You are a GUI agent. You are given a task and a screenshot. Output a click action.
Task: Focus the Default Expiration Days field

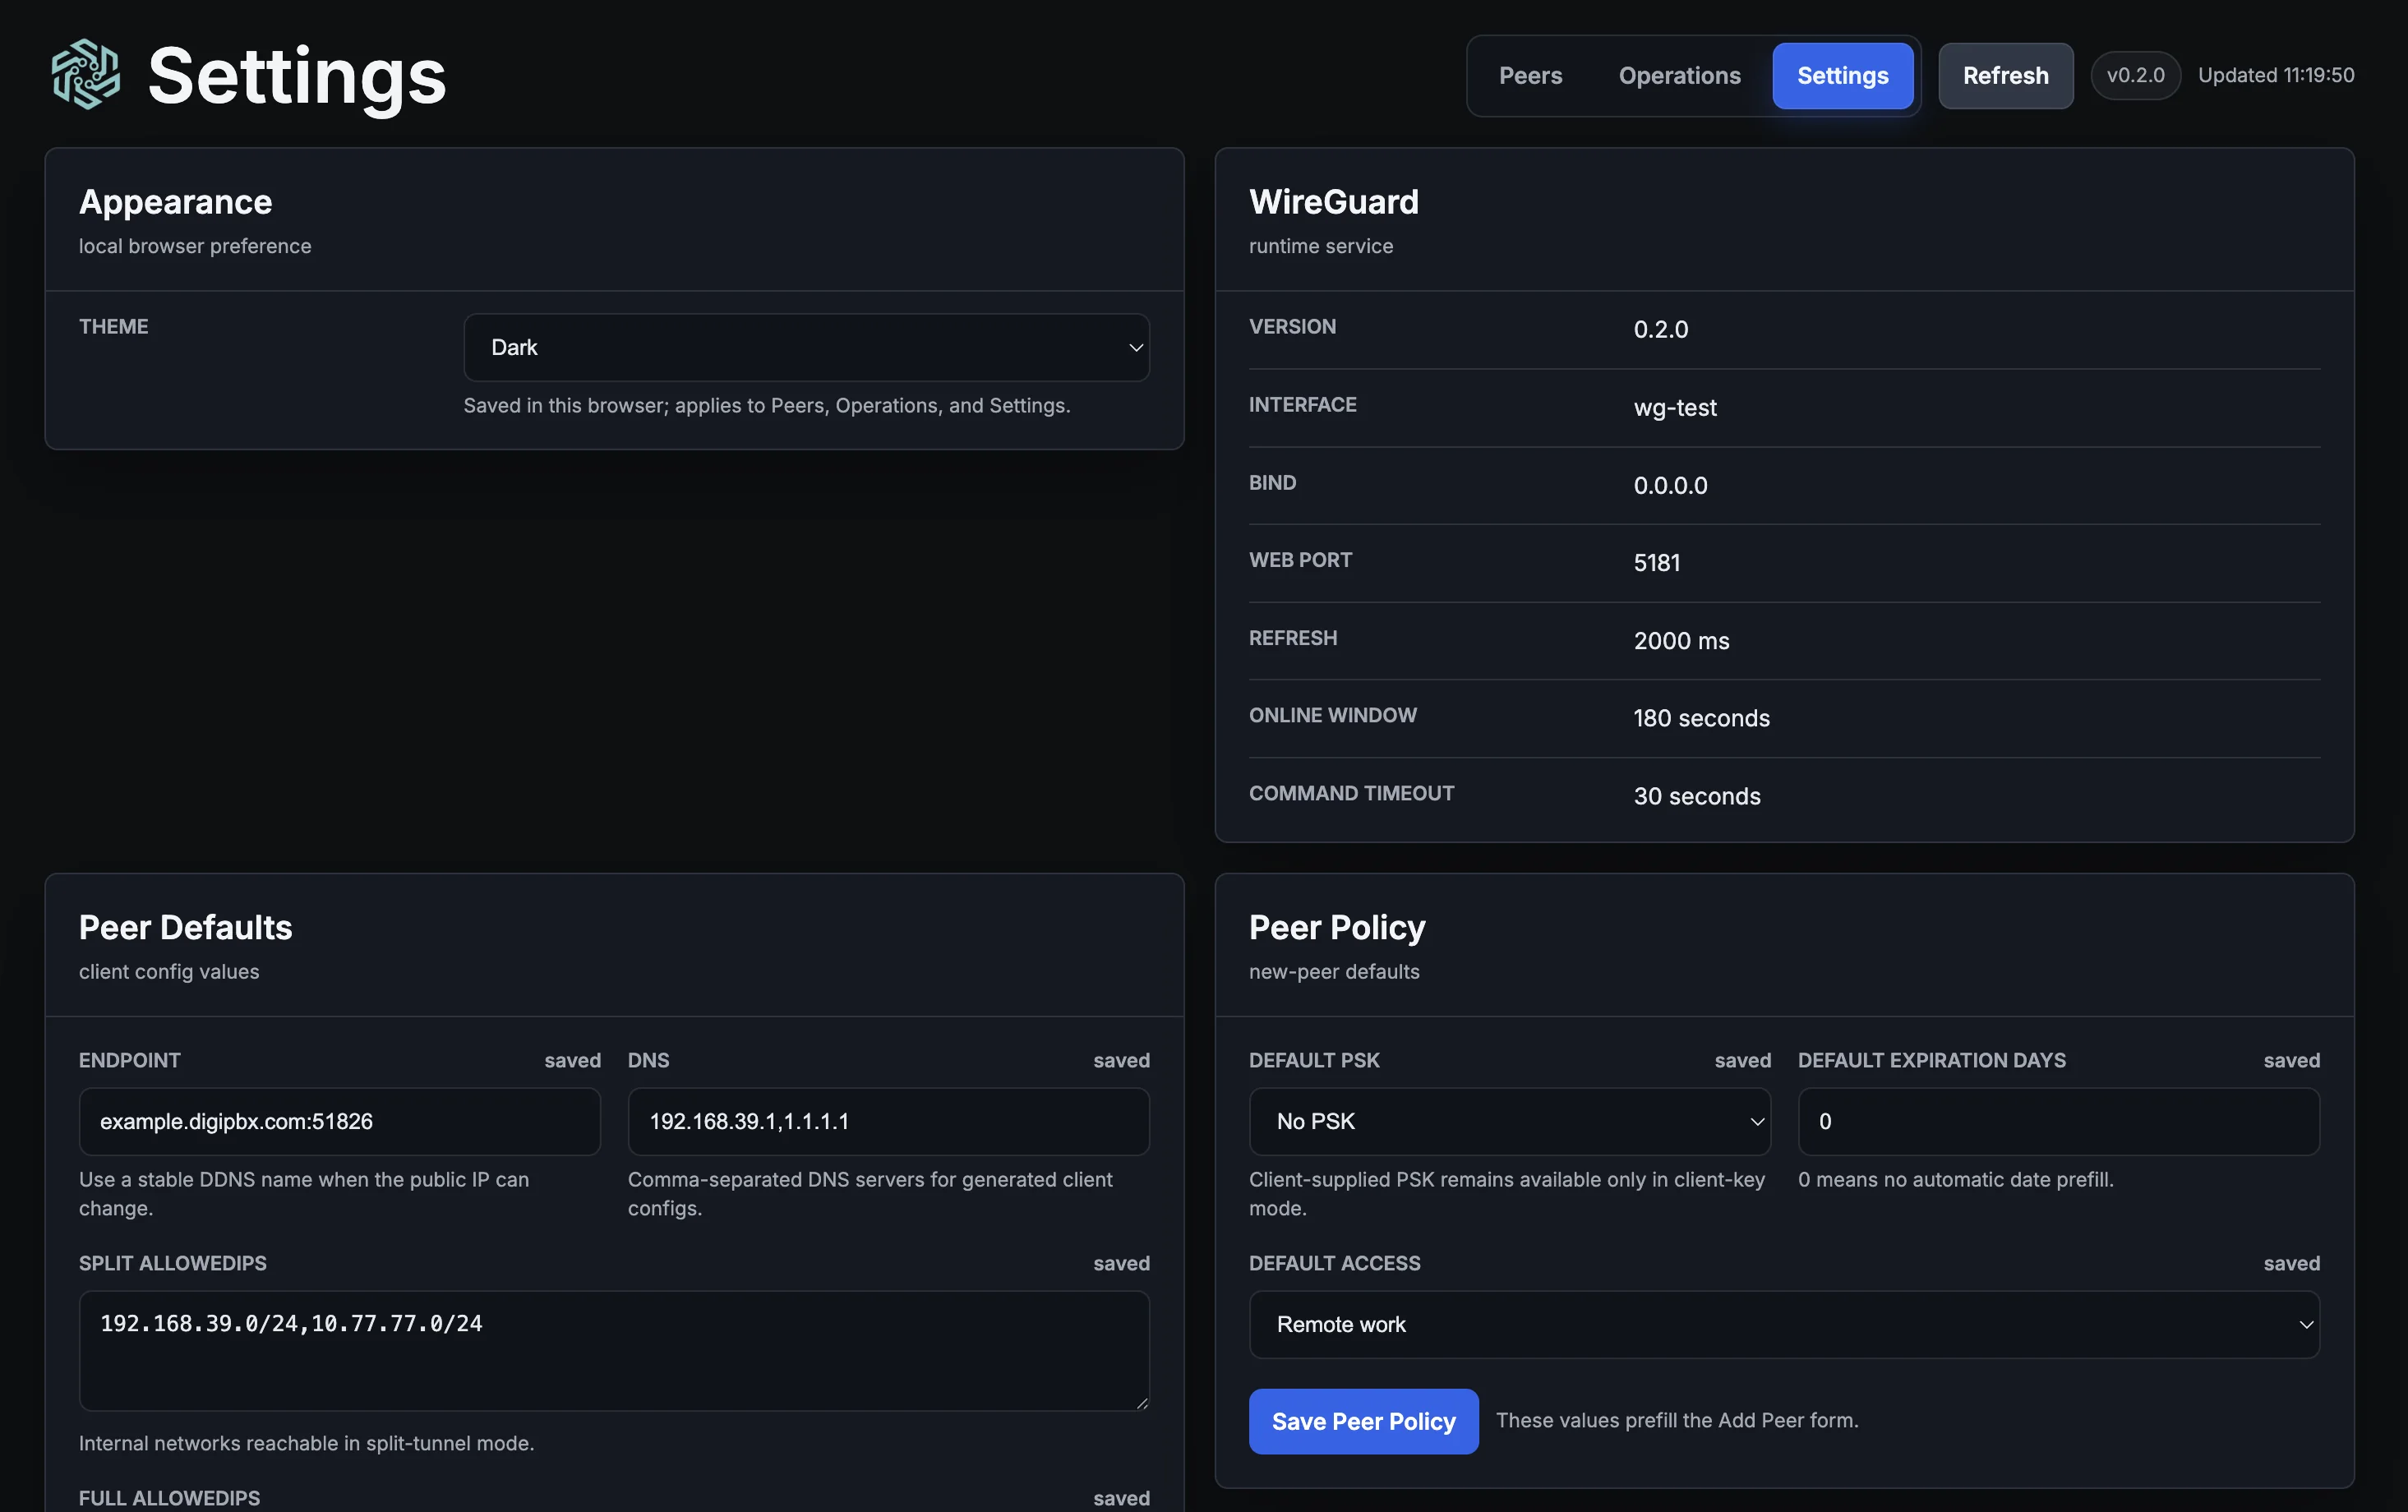(2058, 1121)
